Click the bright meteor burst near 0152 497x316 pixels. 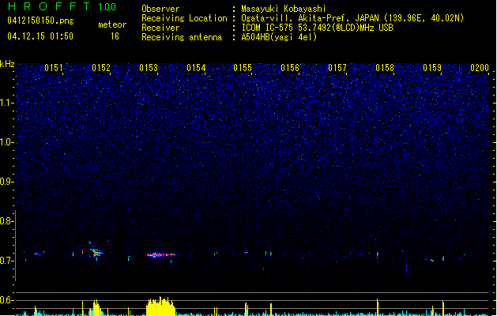coord(96,252)
